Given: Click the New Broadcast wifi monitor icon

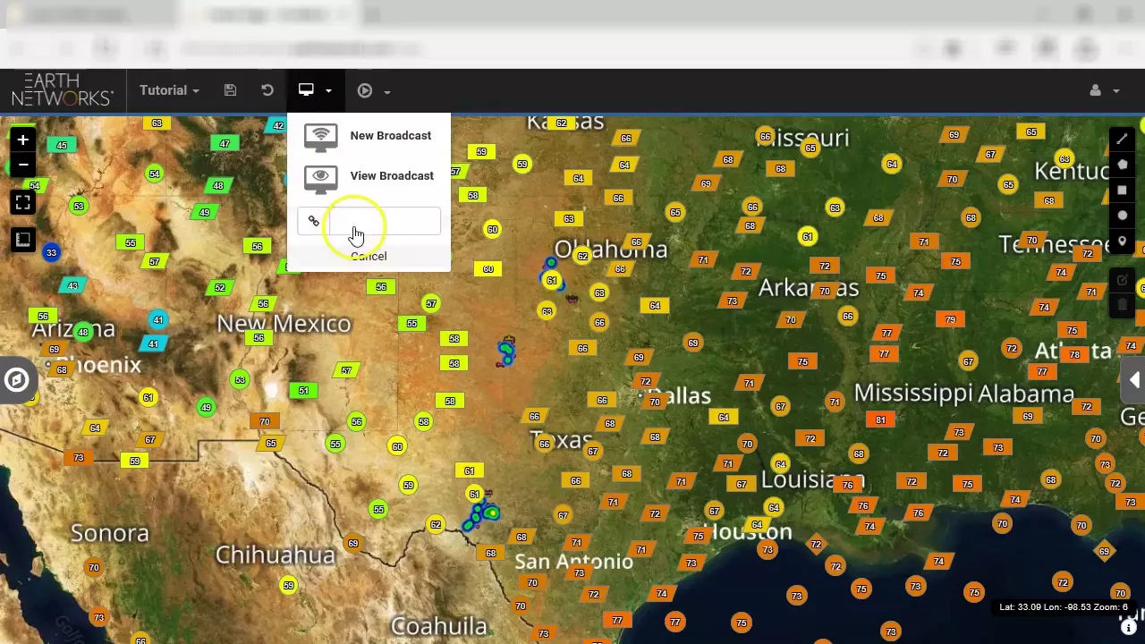Looking at the screenshot, I should (x=320, y=136).
